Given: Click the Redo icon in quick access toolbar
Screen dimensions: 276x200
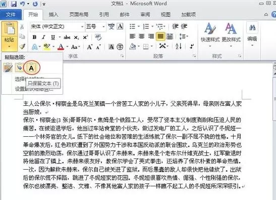Looking at the screenshot, I should coord(35,4).
